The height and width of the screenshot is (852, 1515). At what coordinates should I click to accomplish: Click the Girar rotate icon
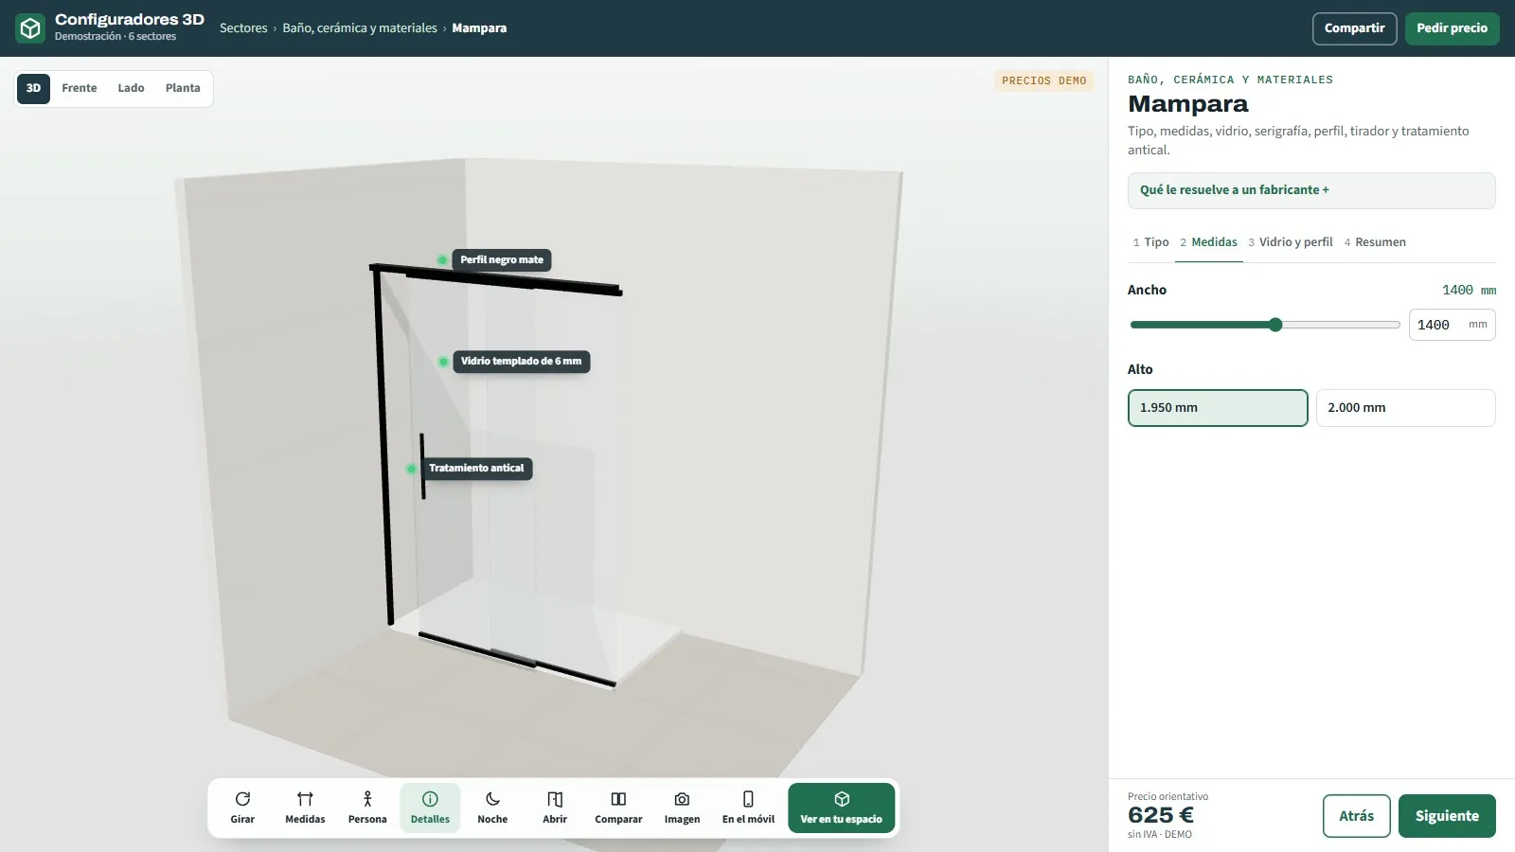pos(242,799)
